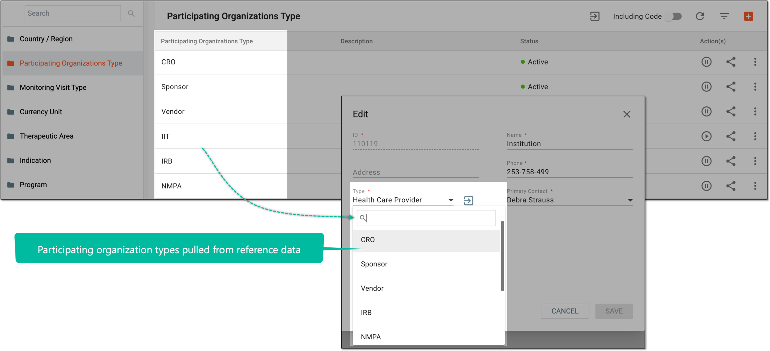Viewport: 770px width, 351px height.
Task: Share the CRO row
Action: [731, 62]
